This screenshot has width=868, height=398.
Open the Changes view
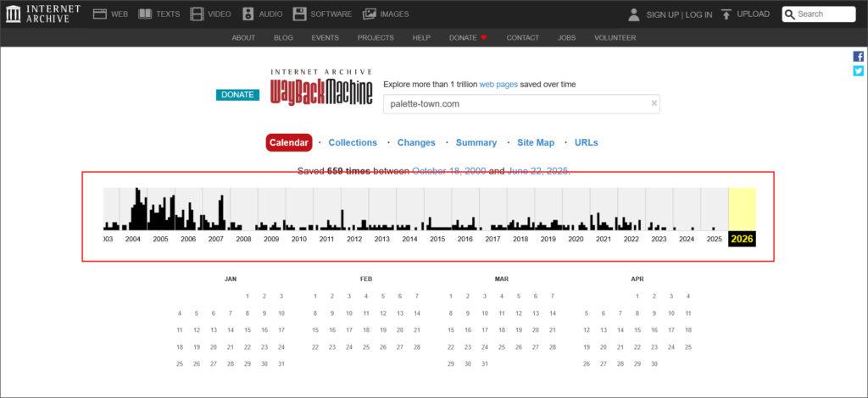point(416,143)
